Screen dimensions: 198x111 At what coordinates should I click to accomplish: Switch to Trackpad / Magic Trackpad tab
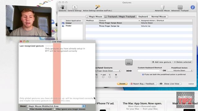pos(120,16)
